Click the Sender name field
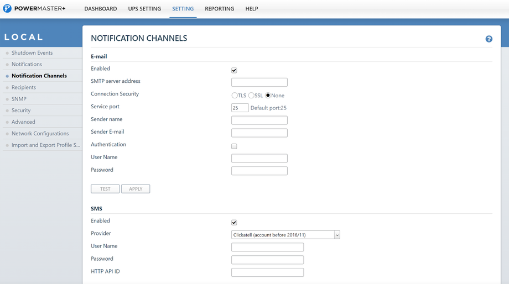 pyautogui.click(x=259, y=120)
